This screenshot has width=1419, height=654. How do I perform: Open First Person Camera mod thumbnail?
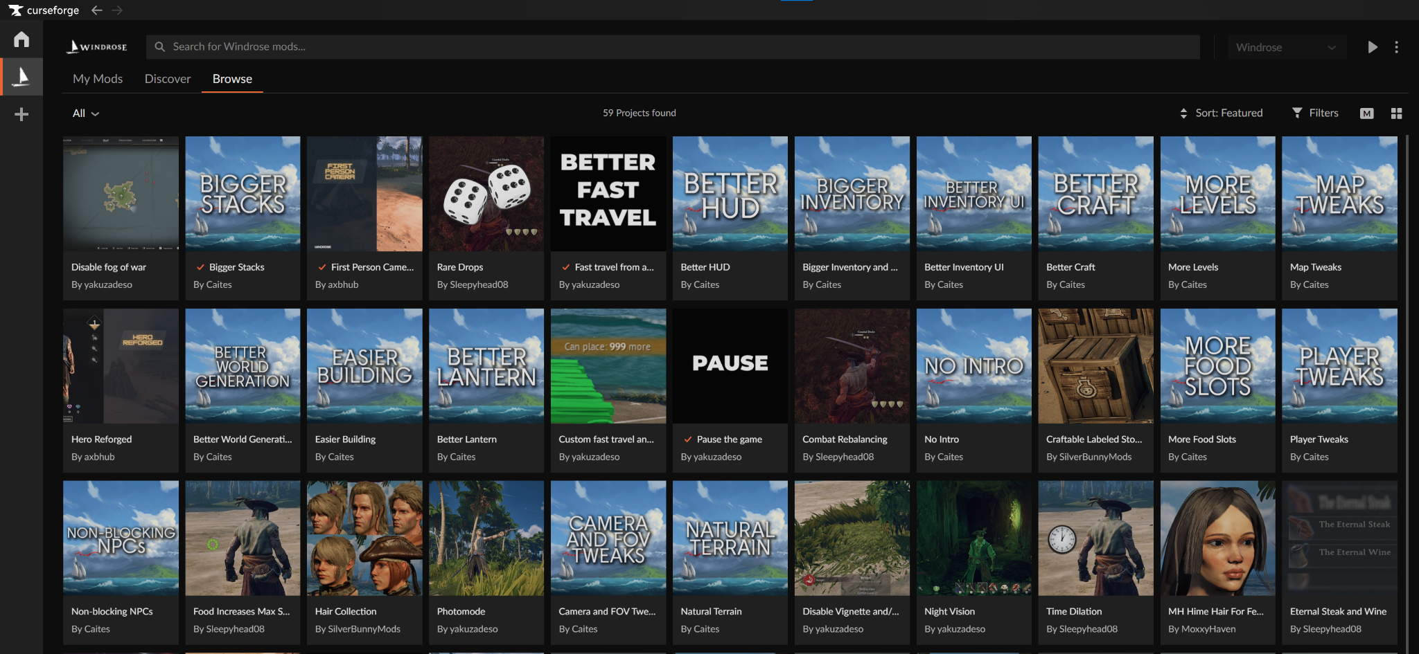point(364,194)
